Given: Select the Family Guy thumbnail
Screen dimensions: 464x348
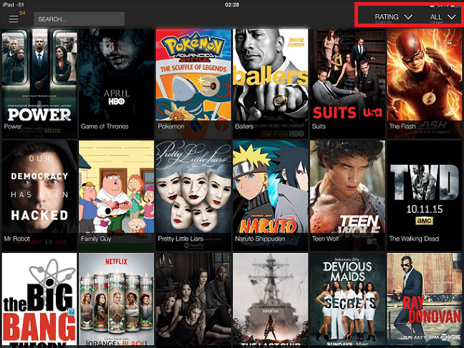Looking at the screenshot, I should (x=116, y=196).
